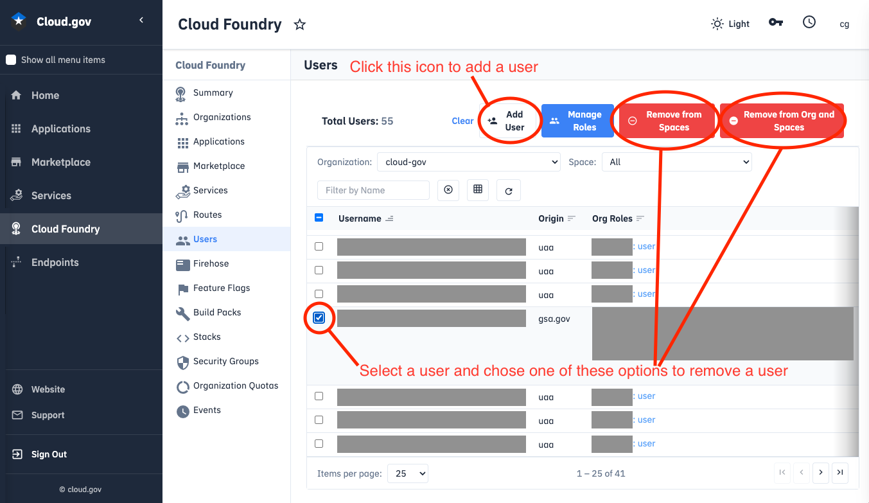Open the Summary page icon
The image size is (869, 503).
tap(182, 93)
